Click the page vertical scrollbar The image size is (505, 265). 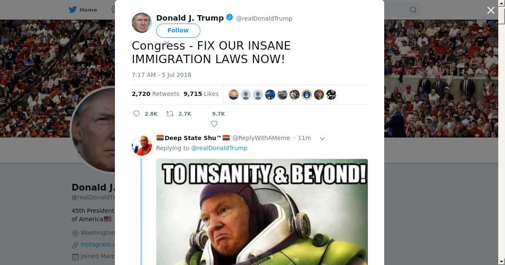[x=502, y=132]
